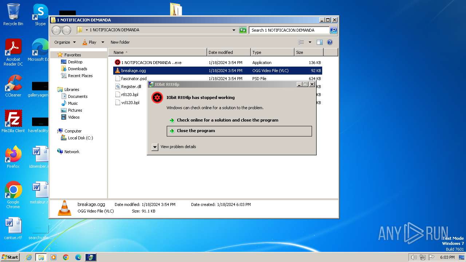Open the Explorer help icon
466x262 pixels.
(x=329, y=42)
